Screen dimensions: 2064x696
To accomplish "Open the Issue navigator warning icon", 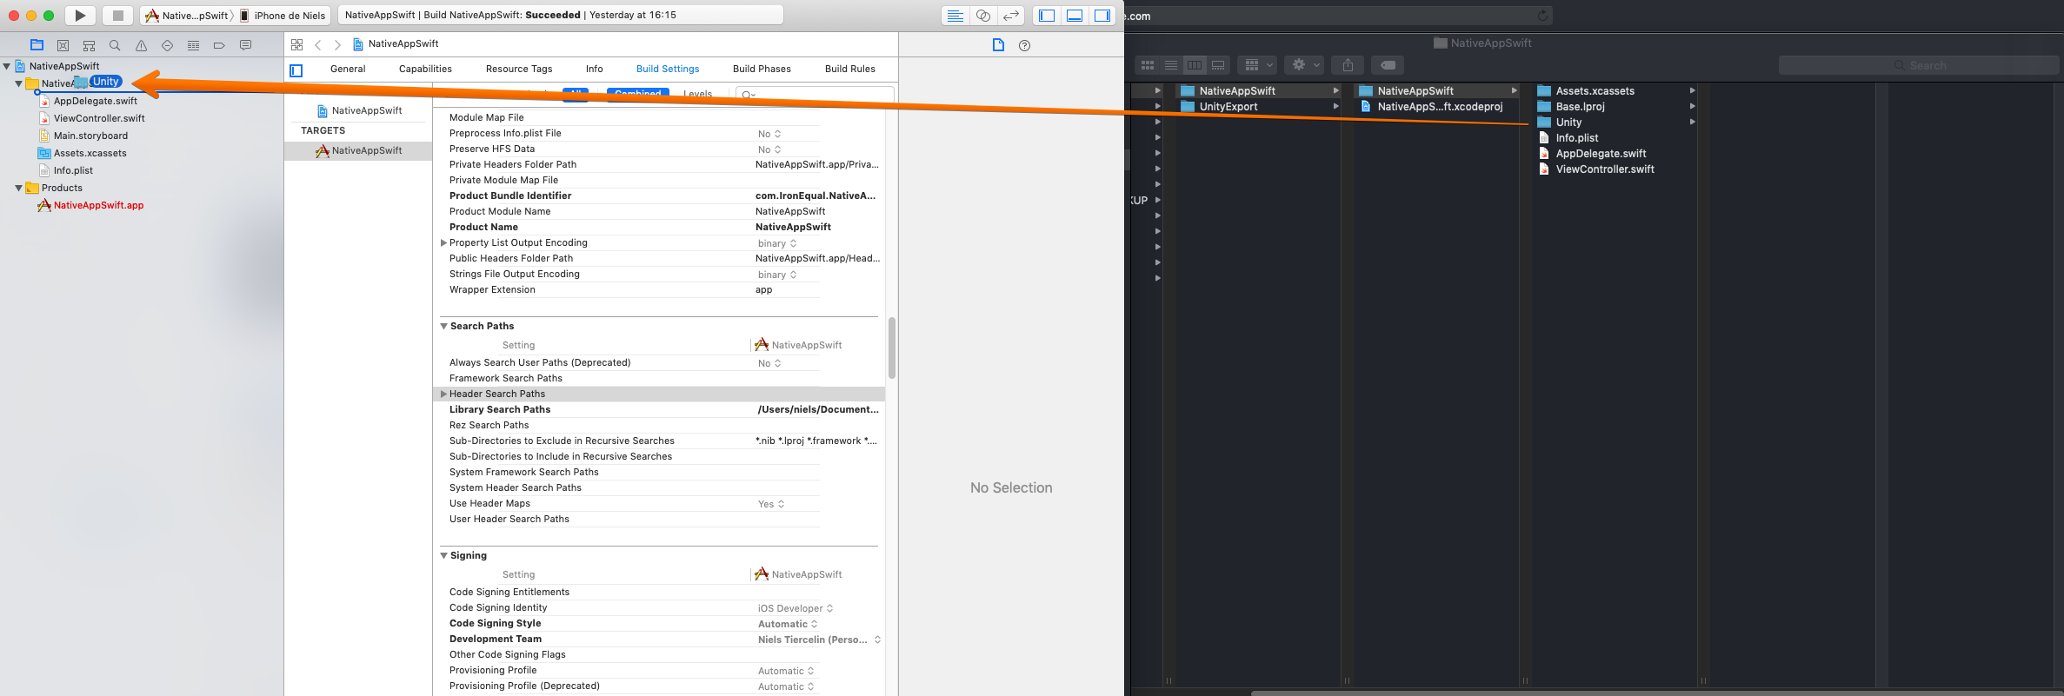I will pos(141,45).
